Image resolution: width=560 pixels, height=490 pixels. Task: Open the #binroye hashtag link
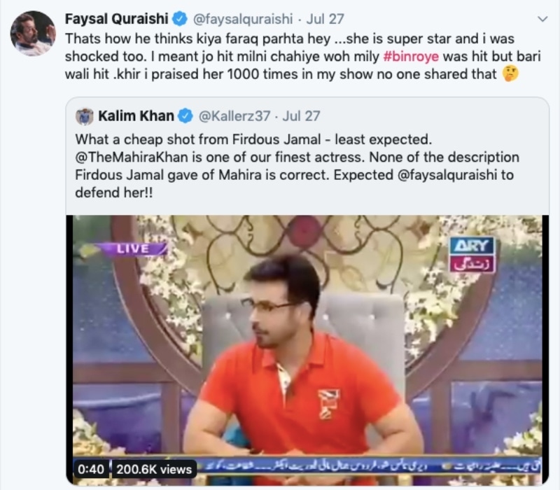[x=411, y=57]
